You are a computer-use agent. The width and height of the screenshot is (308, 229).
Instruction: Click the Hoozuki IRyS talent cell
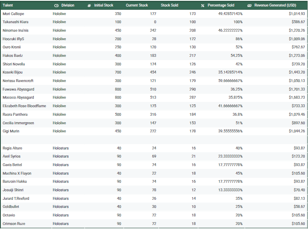pyautogui.click(x=13, y=39)
